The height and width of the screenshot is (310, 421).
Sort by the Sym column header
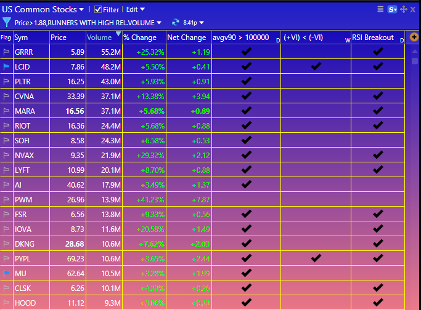[x=31, y=38]
